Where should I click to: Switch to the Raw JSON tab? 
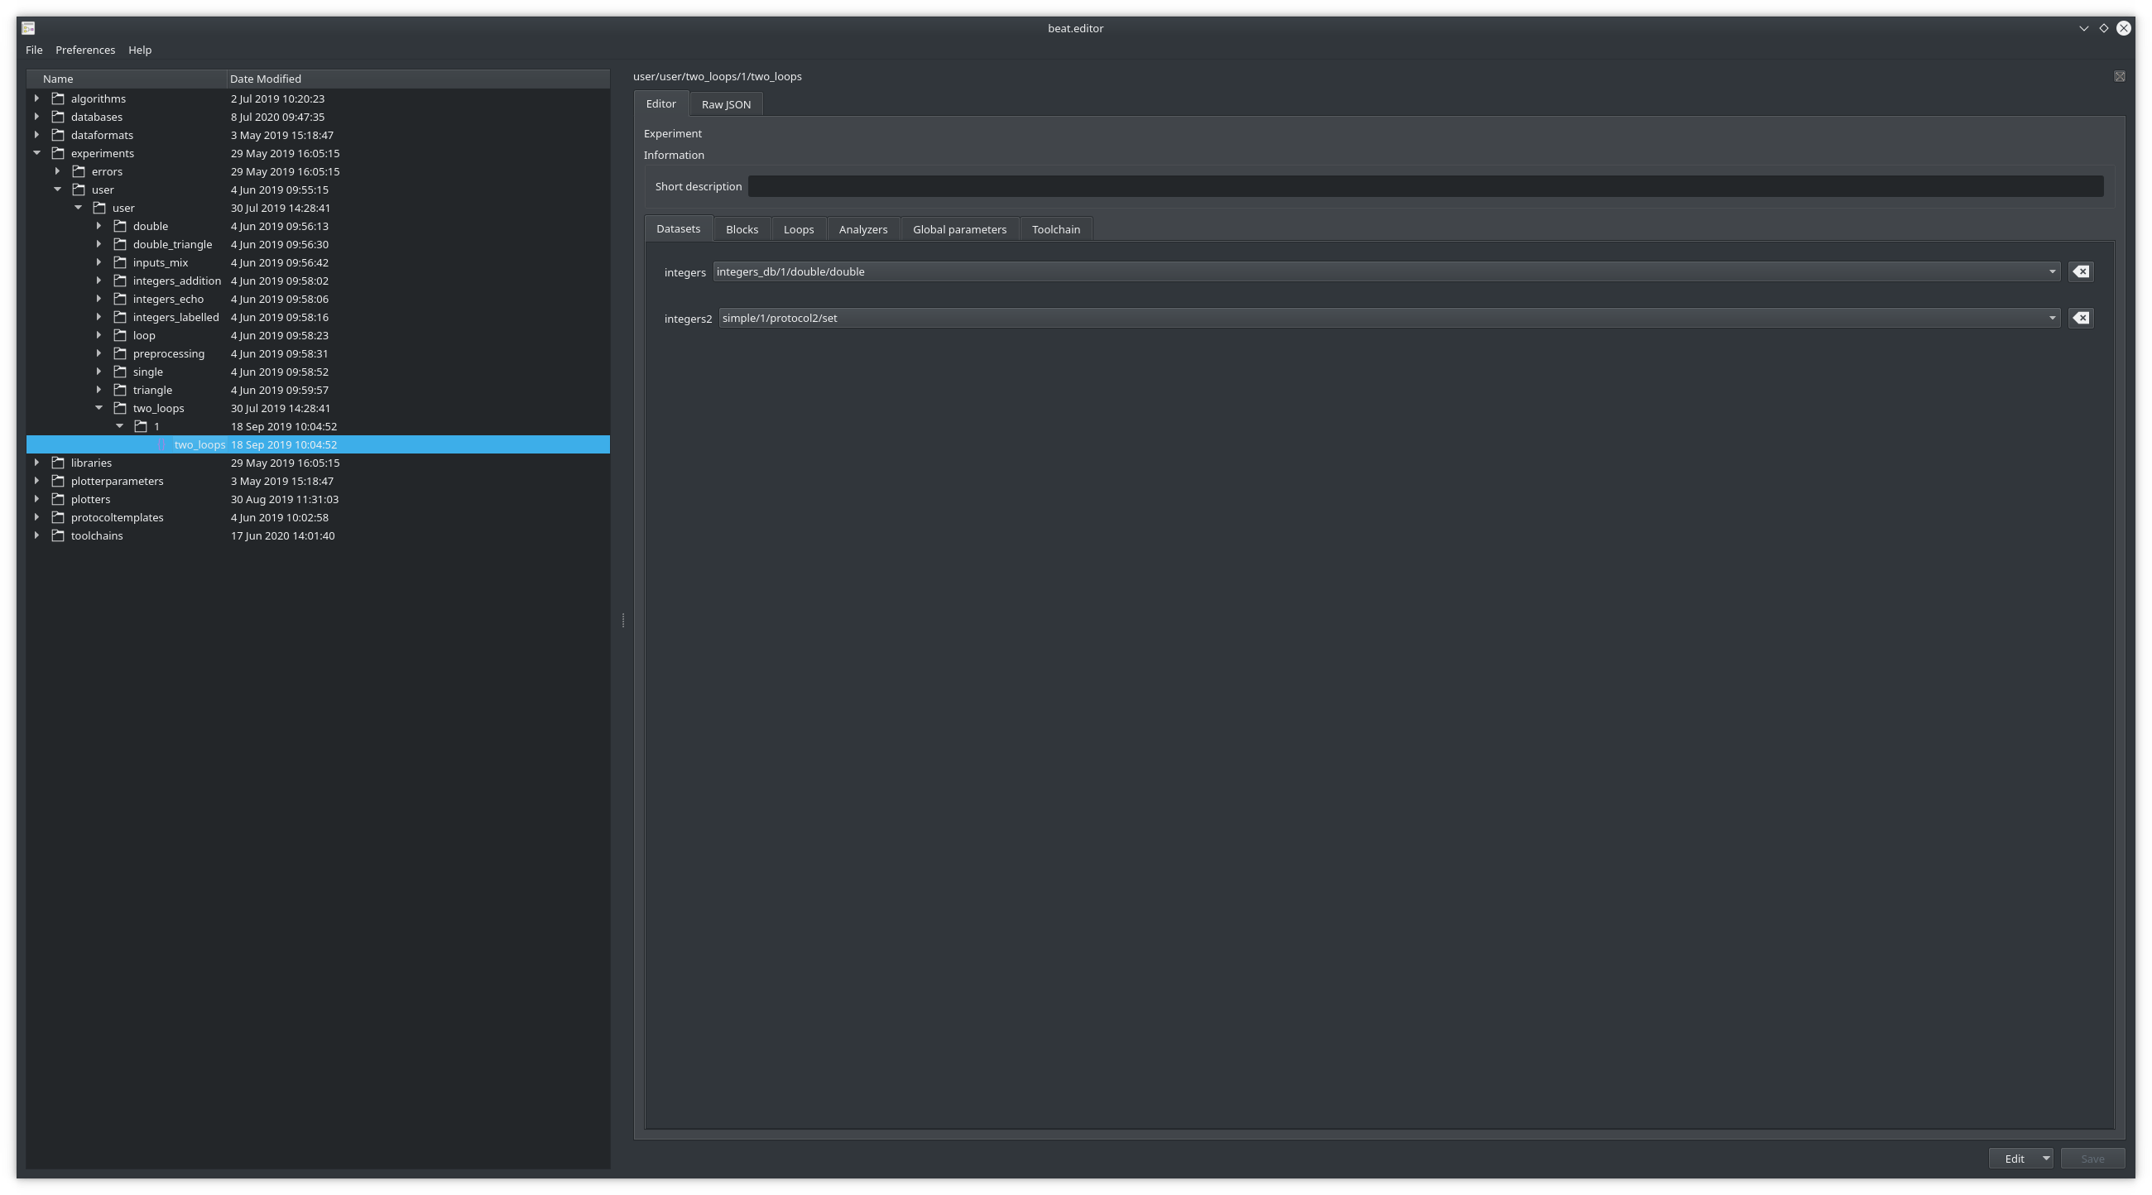tap(725, 103)
